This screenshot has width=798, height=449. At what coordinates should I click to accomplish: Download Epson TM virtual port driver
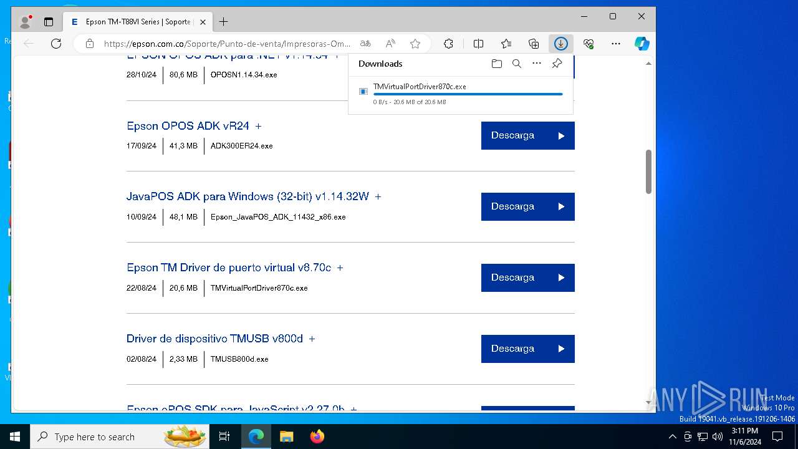528,278
